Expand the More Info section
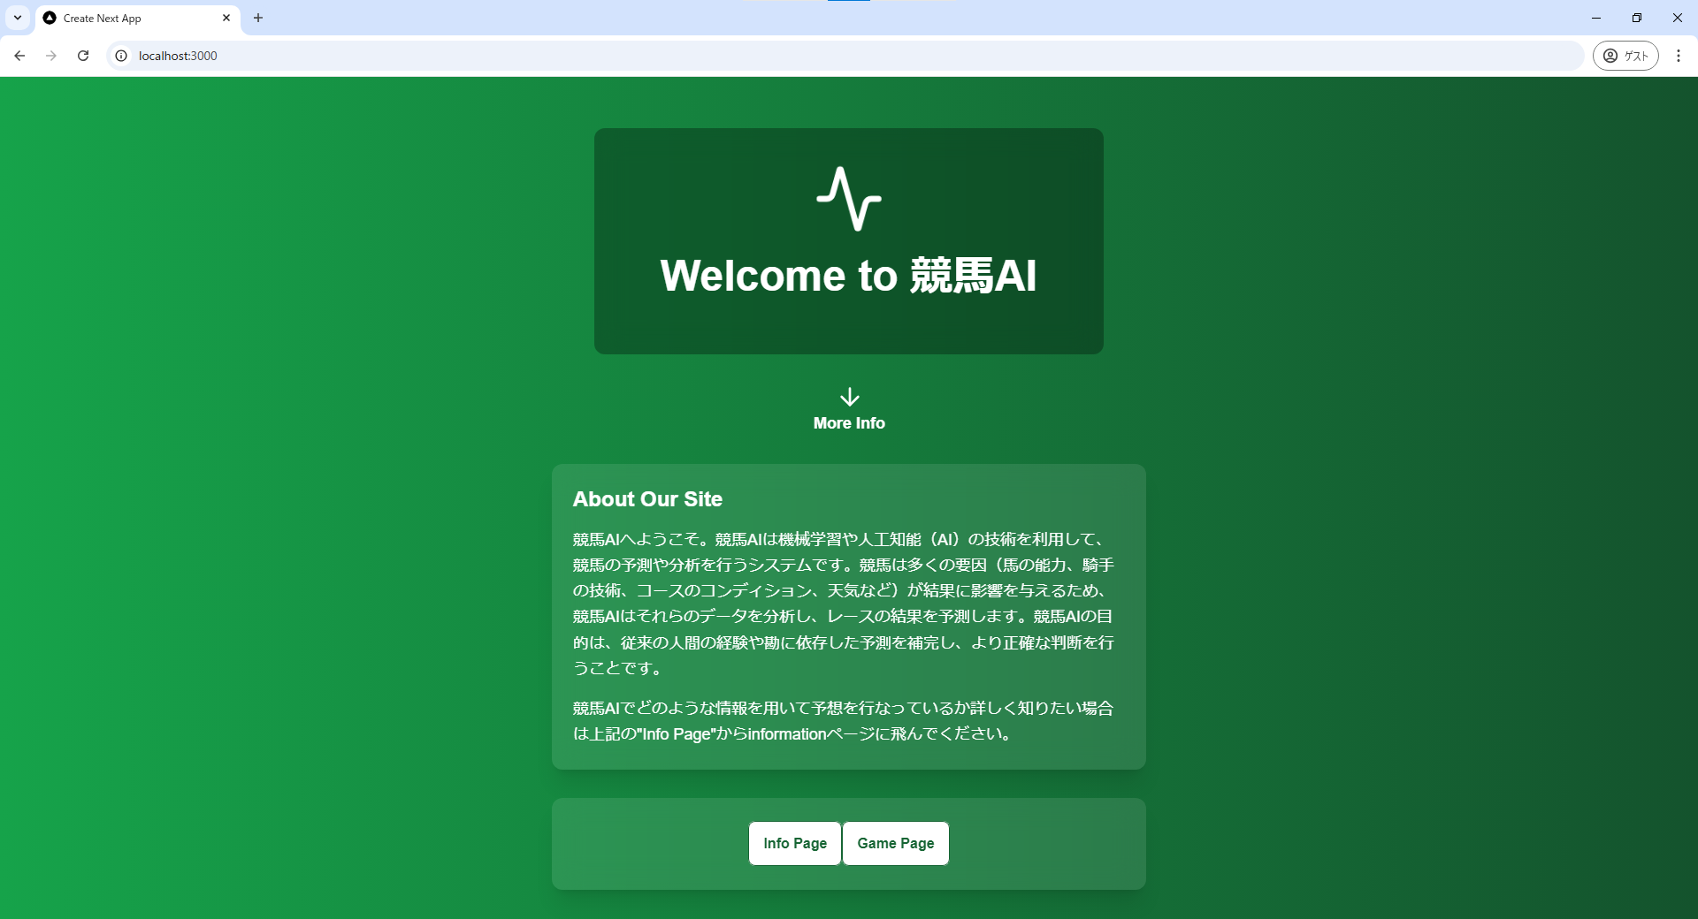This screenshot has width=1698, height=919. pos(848,409)
